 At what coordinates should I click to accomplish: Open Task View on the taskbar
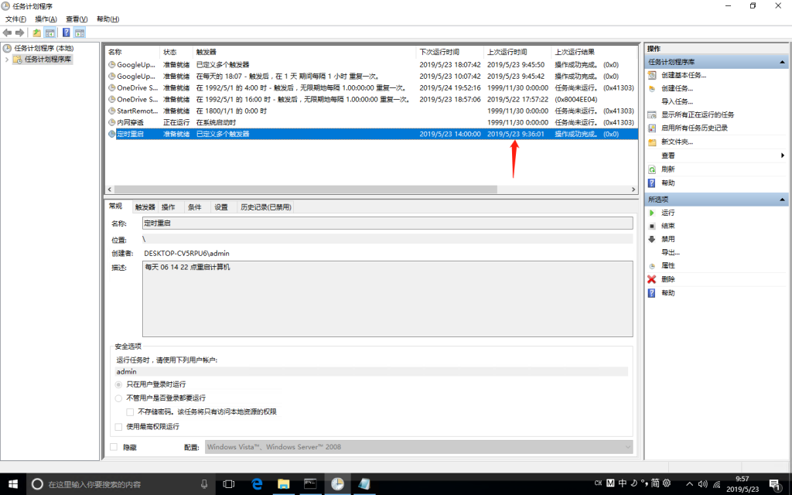(229, 484)
